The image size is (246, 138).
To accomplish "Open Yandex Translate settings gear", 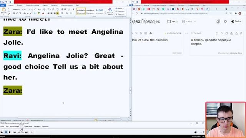I will click(225, 21).
